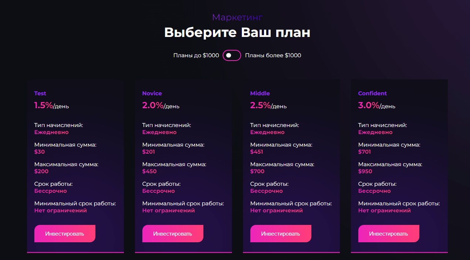Viewport: 470px width, 260px height.
Task: Click the Middle plan name
Action: (260, 93)
